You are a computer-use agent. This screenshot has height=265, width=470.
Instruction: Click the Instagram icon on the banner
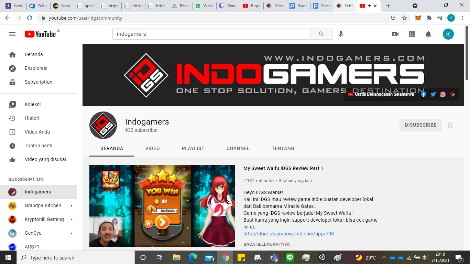tap(443, 94)
